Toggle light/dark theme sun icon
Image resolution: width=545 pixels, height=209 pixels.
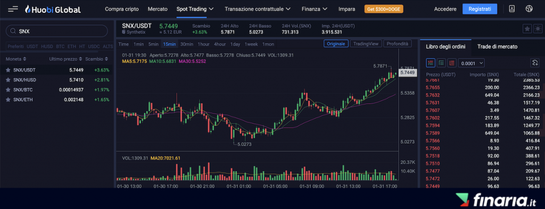coord(538,29)
